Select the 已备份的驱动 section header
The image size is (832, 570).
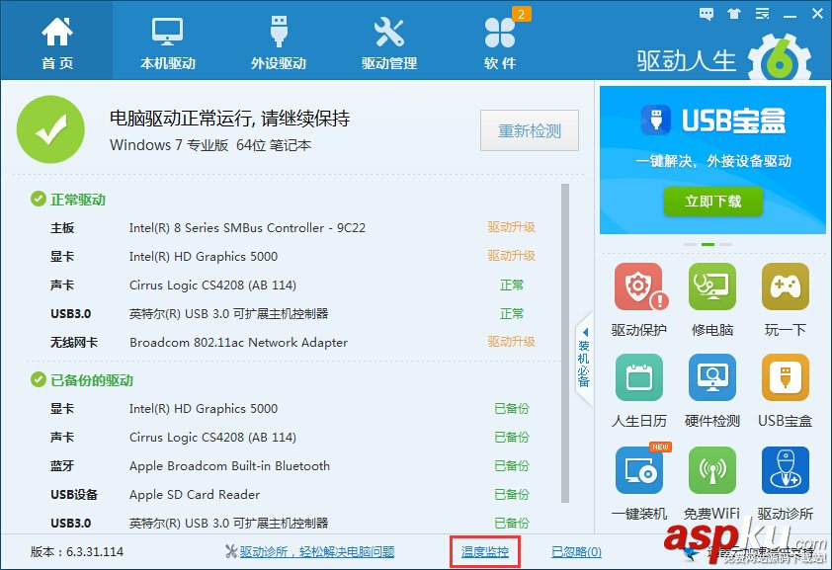pos(92,380)
